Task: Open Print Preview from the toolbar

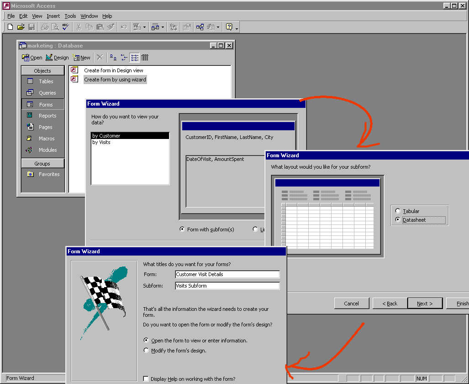Action: coord(55,27)
